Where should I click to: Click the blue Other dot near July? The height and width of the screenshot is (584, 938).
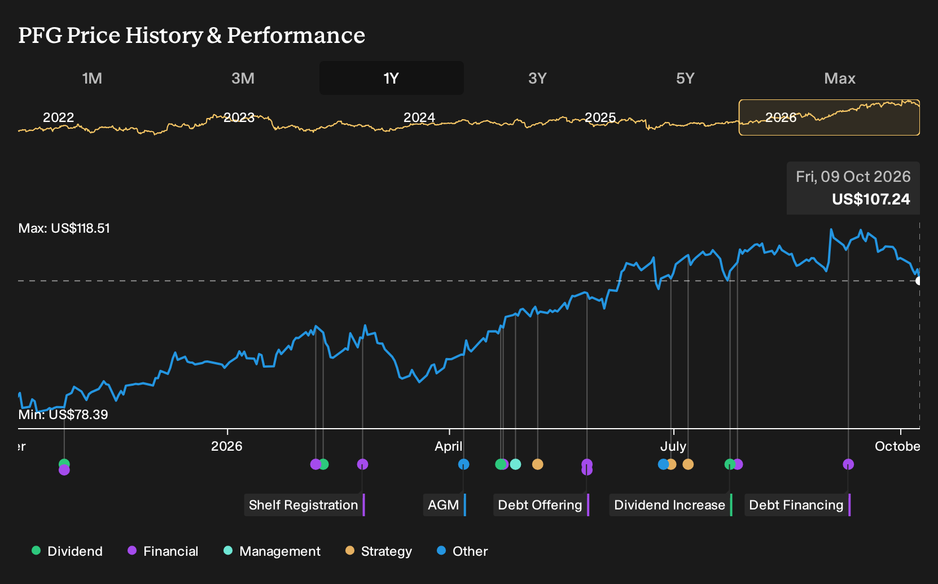pos(663,464)
